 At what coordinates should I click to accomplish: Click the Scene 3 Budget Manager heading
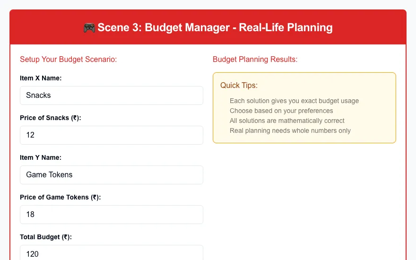208,27
